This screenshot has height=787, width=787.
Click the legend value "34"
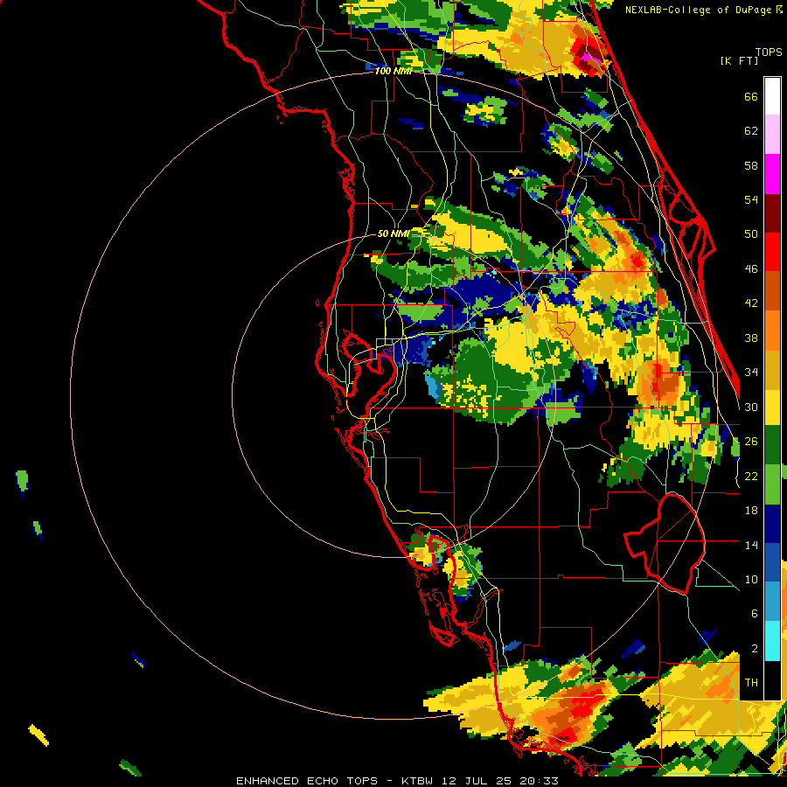[751, 373]
